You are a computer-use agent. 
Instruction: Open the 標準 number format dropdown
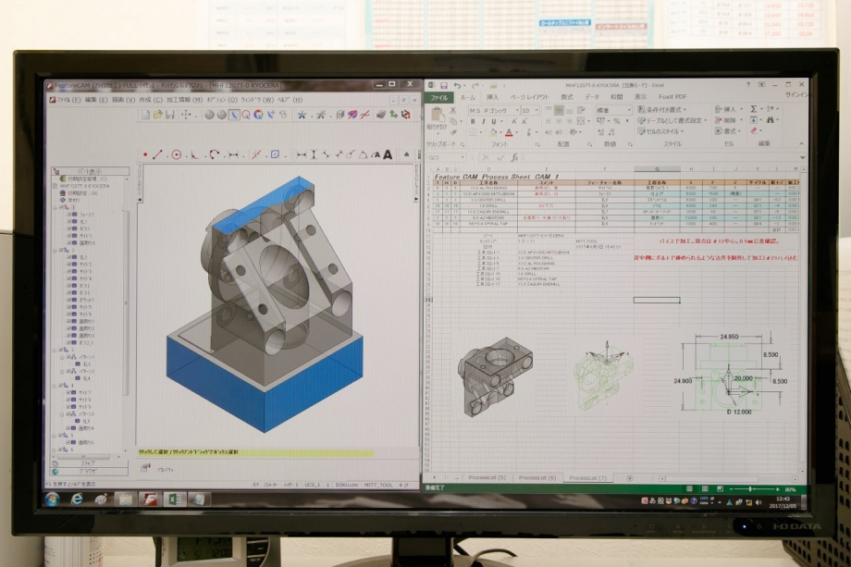click(629, 110)
